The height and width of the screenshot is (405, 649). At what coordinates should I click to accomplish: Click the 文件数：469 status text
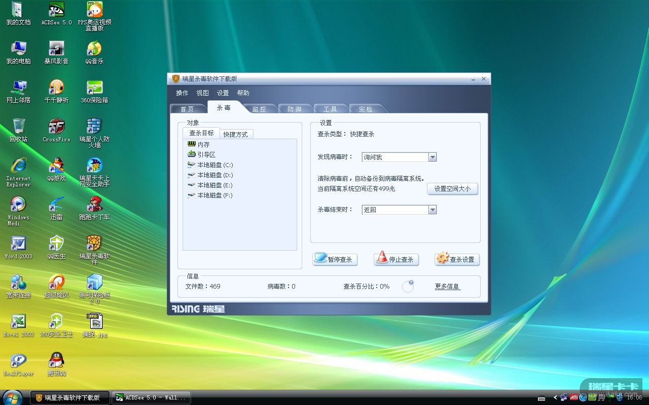pos(203,287)
